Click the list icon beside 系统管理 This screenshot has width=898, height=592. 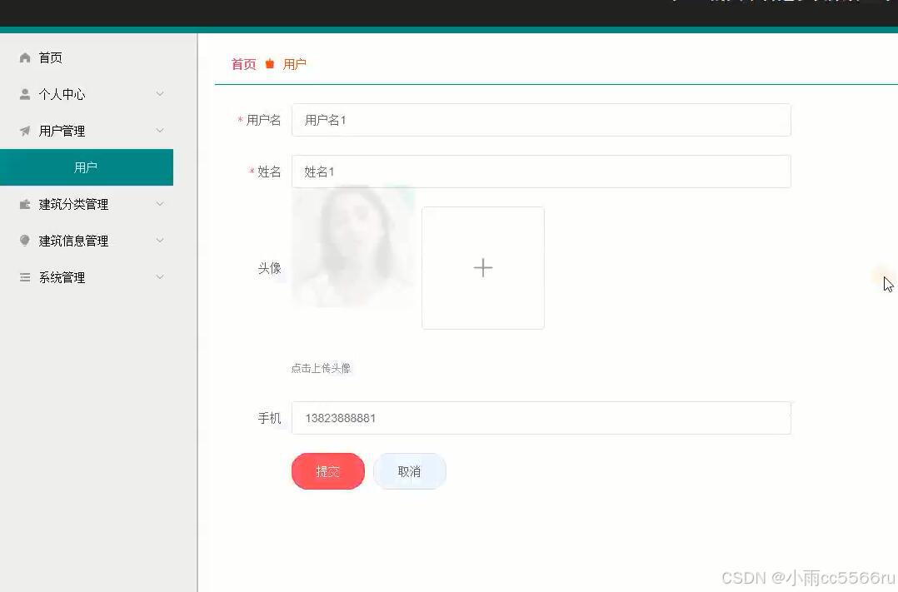[24, 277]
